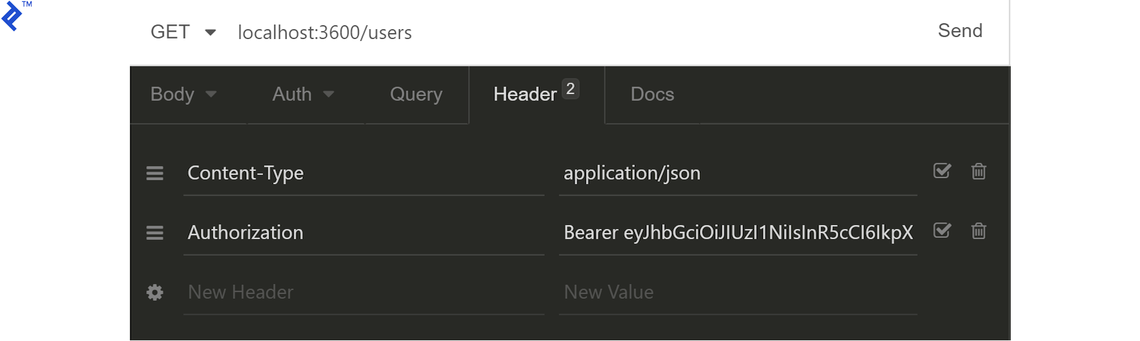The height and width of the screenshot is (341, 1140).
Task: Edit the Bearer token value field
Action: [x=738, y=233]
